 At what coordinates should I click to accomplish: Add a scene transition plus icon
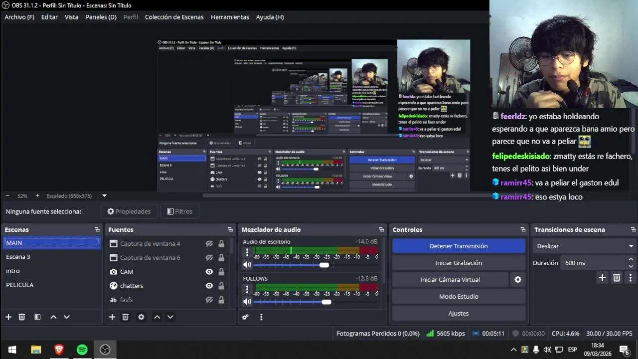pos(602,278)
